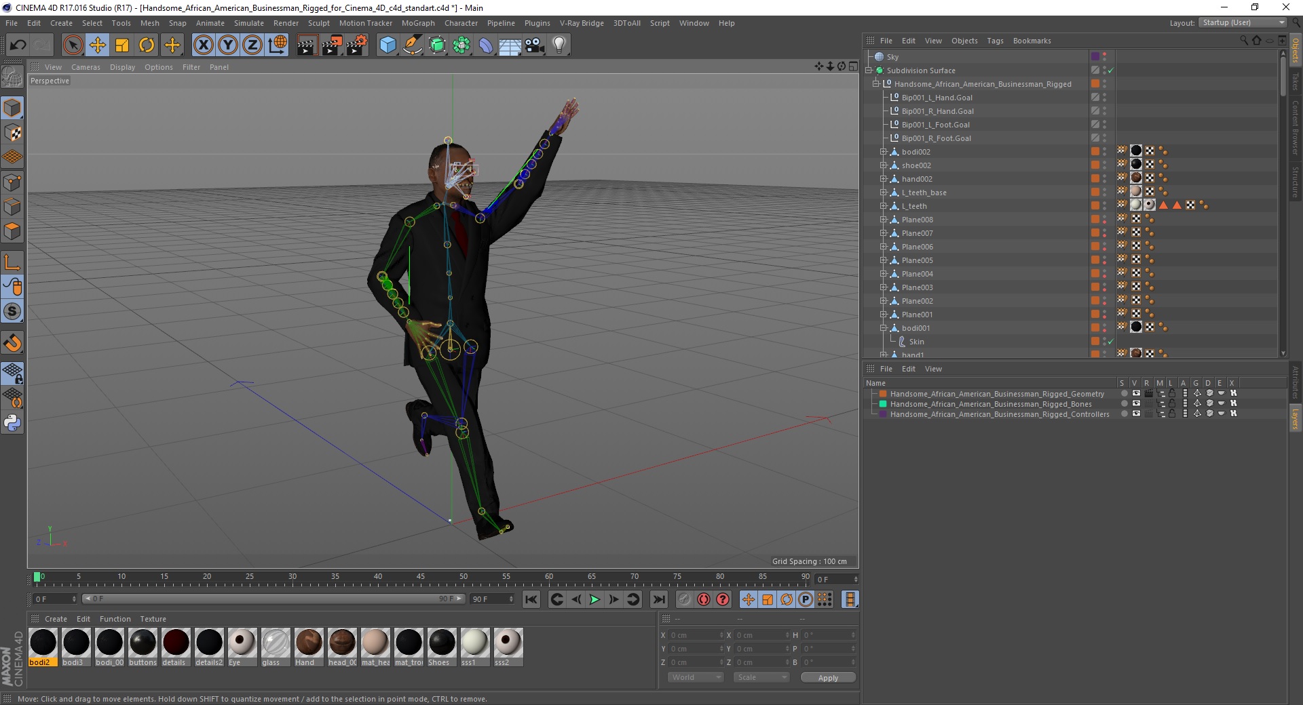Image resolution: width=1303 pixels, height=705 pixels.
Task: Open the MoGraph array generator icon
Action: [x=462, y=45]
